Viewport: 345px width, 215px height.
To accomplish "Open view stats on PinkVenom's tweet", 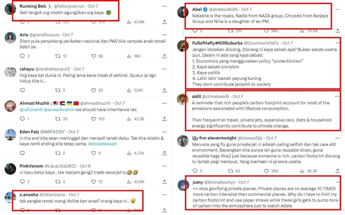I will 129,182.
